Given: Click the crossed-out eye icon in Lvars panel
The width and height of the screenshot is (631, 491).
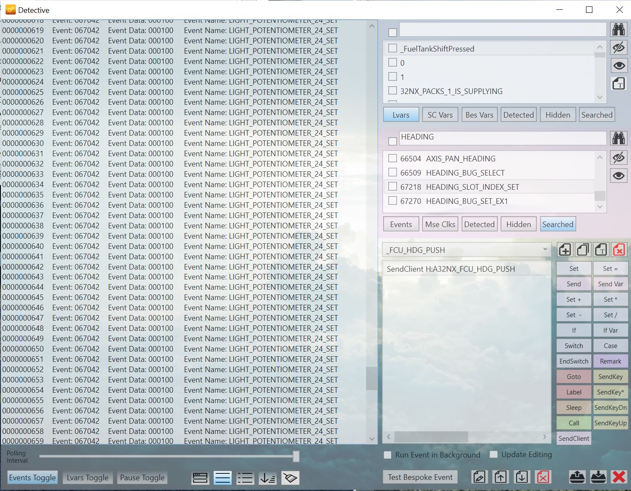Looking at the screenshot, I should click(618, 48).
